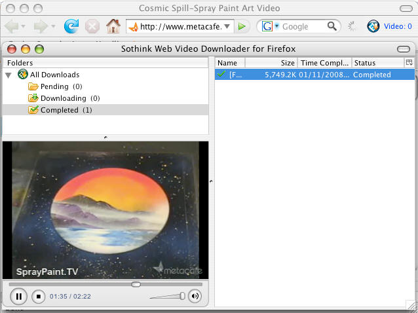The width and height of the screenshot is (418, 313).
Task: Click the green checkmark of the completed download
Action: 221,74
